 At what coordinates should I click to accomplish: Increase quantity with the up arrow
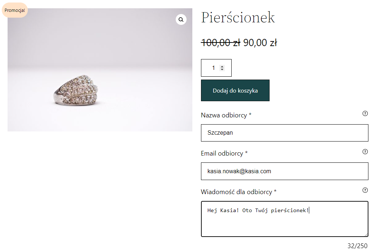tap(222, 66)
